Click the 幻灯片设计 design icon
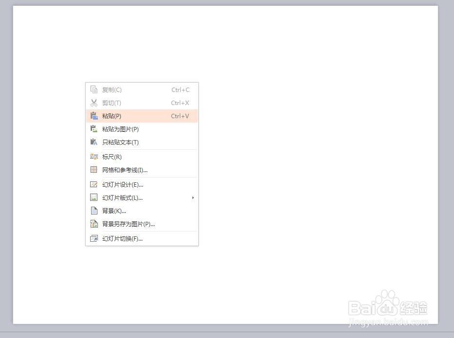Screen dimensions: 454x338 pos(94,184)
